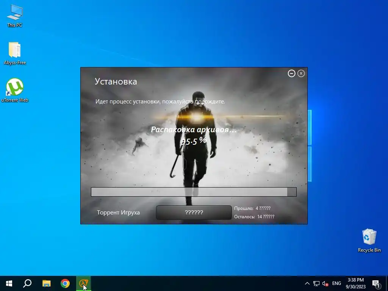Image resolution: width=388 pixels, height=291 pixels.
Task: Show hidden tray icons
Action: [x=307, y=283]
